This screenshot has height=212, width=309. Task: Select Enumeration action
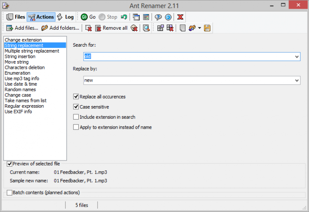(35, 73)
